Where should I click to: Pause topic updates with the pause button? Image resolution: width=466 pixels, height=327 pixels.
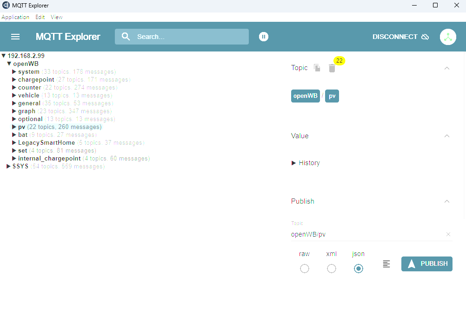[264, 37]
